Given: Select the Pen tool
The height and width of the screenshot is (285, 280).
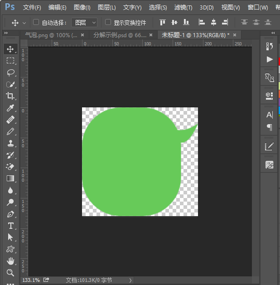Looking at the screenshot, I should (x=10, y=214).
